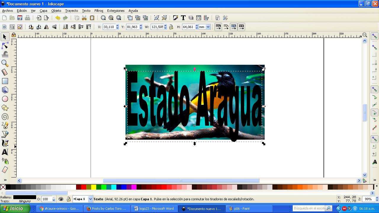Click the Open document folder icon
Screen dimensions: 379x213
pyautogui.click(x=12, y=18)
